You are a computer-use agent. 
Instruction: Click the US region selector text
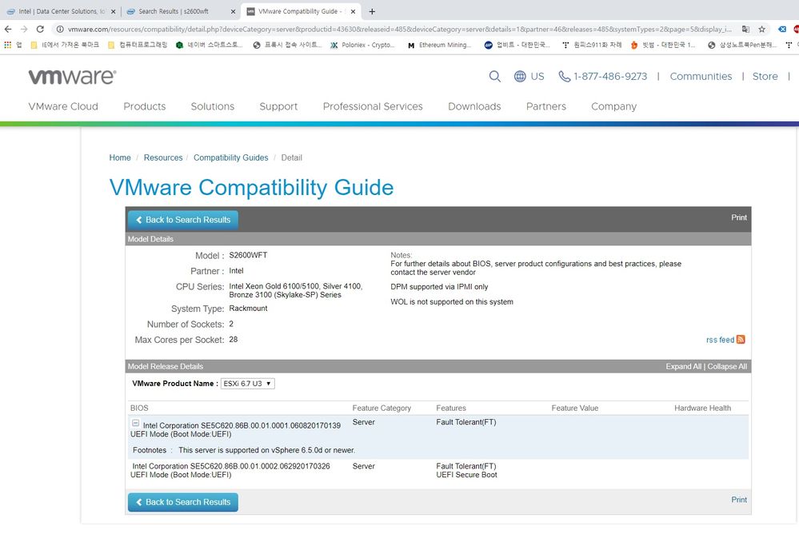click(x=537, y=77)
